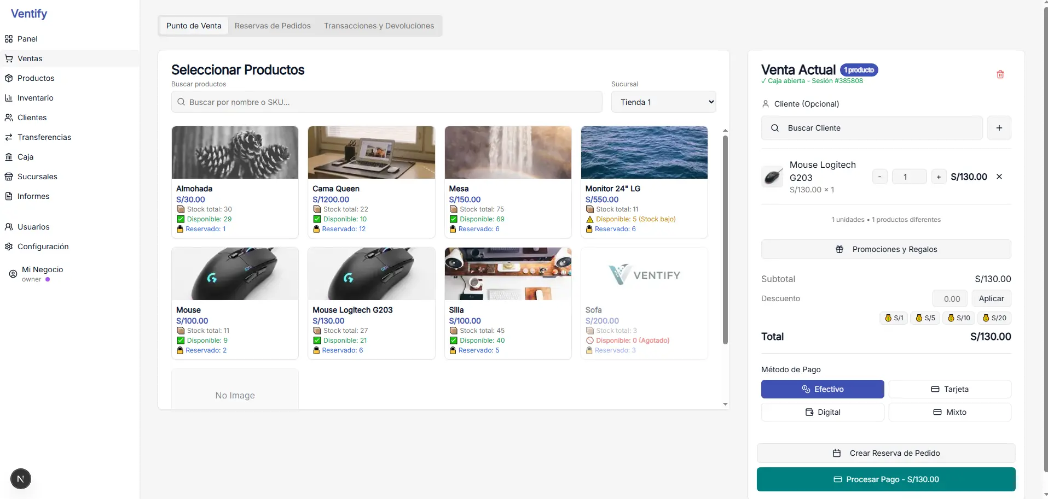This screenshot has height=499, width=1048.
Task: Open Inventario from the sidebar
Action: pyautogui.click(x=35, y=98)
